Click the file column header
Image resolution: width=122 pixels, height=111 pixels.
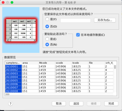[x=97, y=63]
